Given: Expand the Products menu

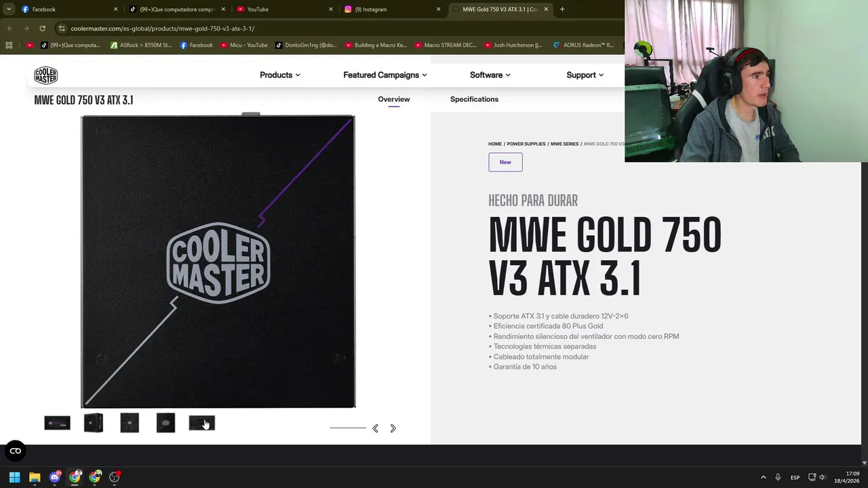Looking at the screenshot, I should (279, 75).
